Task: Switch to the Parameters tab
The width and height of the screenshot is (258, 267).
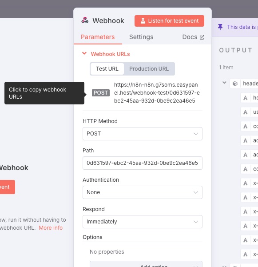Action: tap(98, 37)
